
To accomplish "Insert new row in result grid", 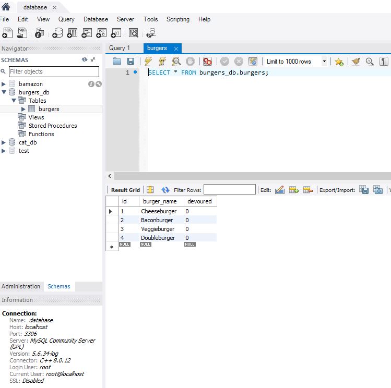I will (294, 190).
